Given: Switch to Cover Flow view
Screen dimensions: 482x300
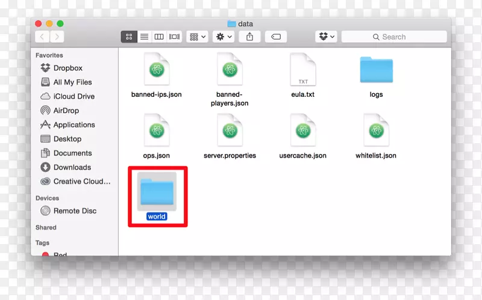Looking at the screenshot, I should (174, 37).
